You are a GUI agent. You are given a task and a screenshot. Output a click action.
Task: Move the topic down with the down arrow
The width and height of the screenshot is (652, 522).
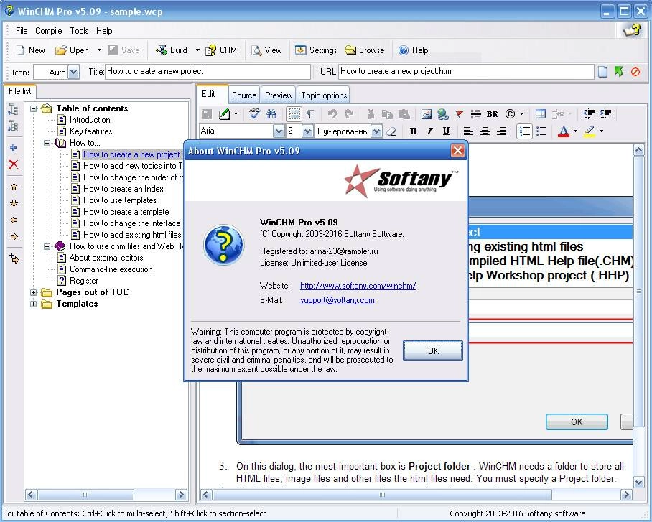point(14,203)
